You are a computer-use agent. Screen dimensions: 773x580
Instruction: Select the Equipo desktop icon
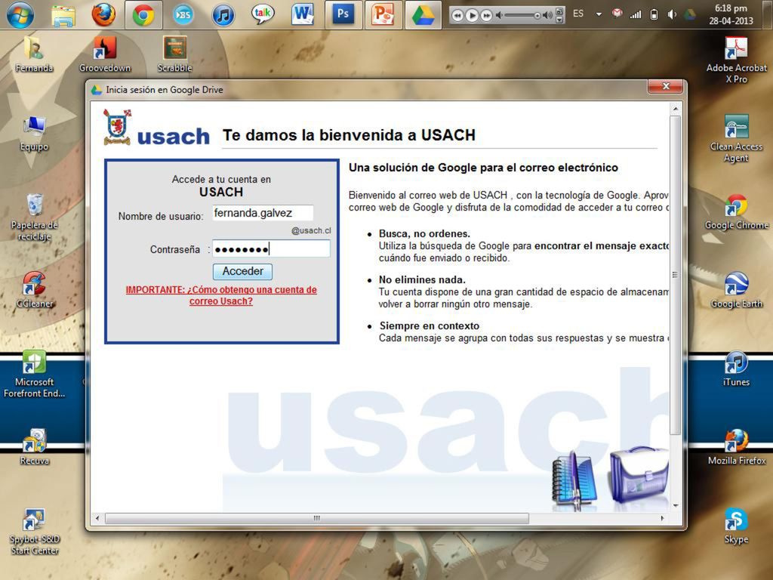point(34,133)
